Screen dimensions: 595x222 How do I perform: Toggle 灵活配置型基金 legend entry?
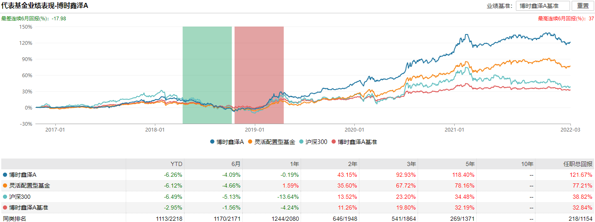tap(271, 142)
